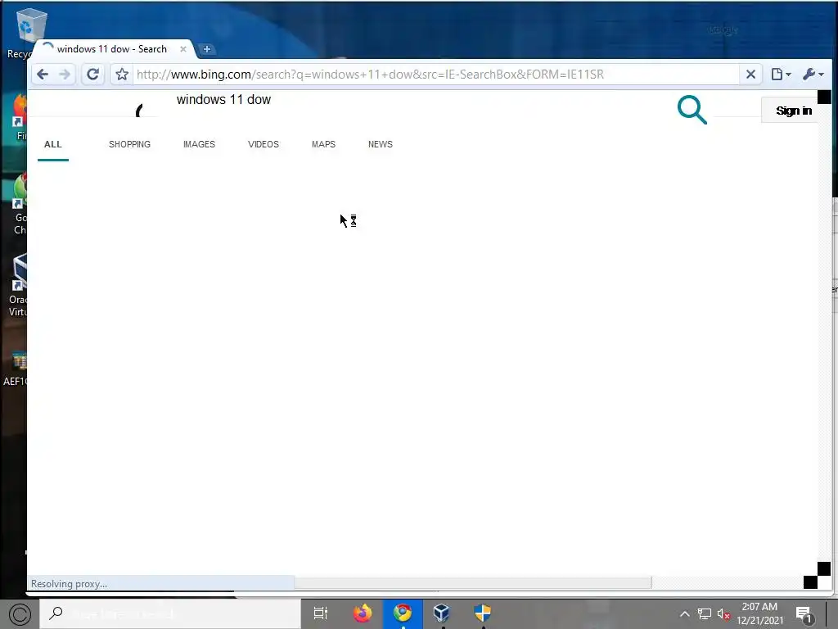
Task: Open Firefox from the taskbar
Action: [363, 613]
